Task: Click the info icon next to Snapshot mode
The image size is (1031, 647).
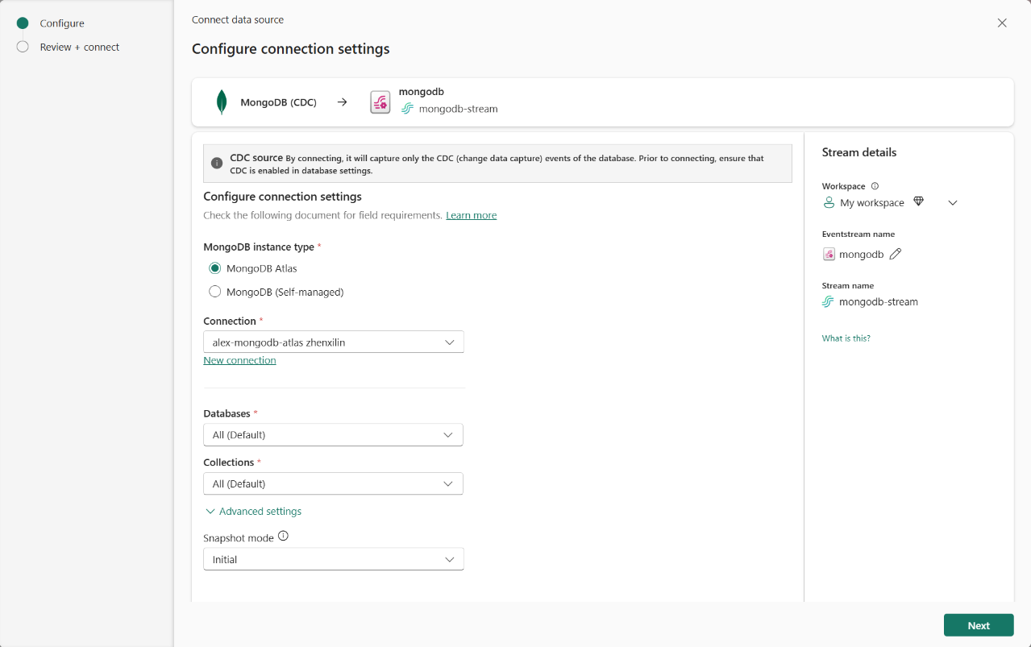Action: 283,534
